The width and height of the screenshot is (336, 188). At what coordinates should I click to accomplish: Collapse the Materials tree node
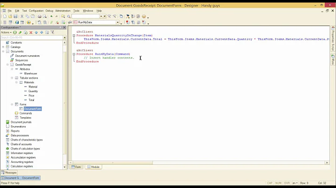(16, 82)
